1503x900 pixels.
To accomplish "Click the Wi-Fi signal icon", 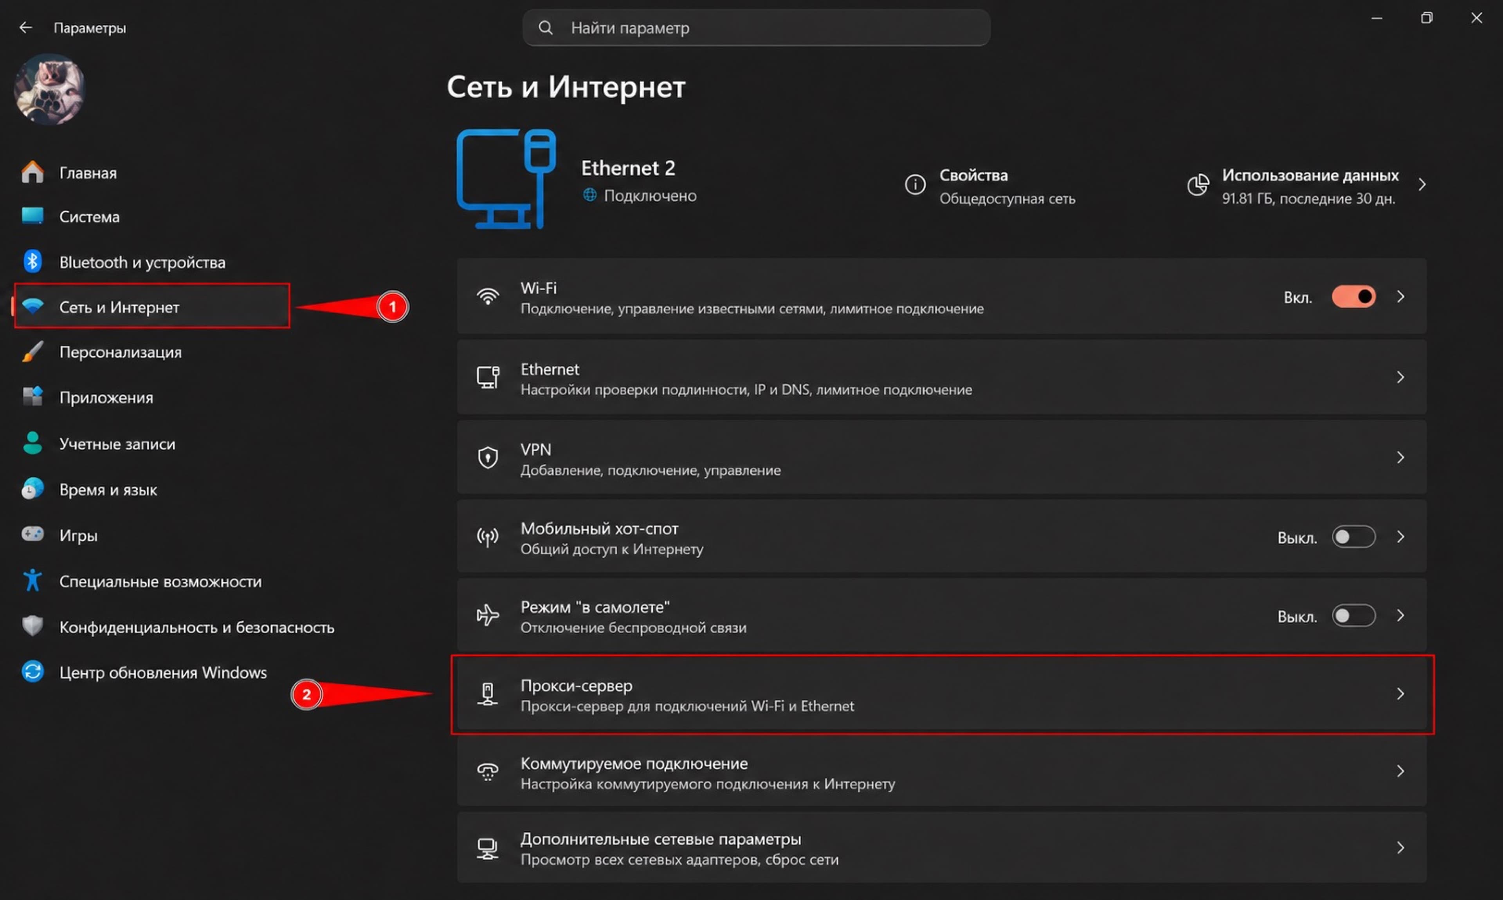I will coord(488,296).
